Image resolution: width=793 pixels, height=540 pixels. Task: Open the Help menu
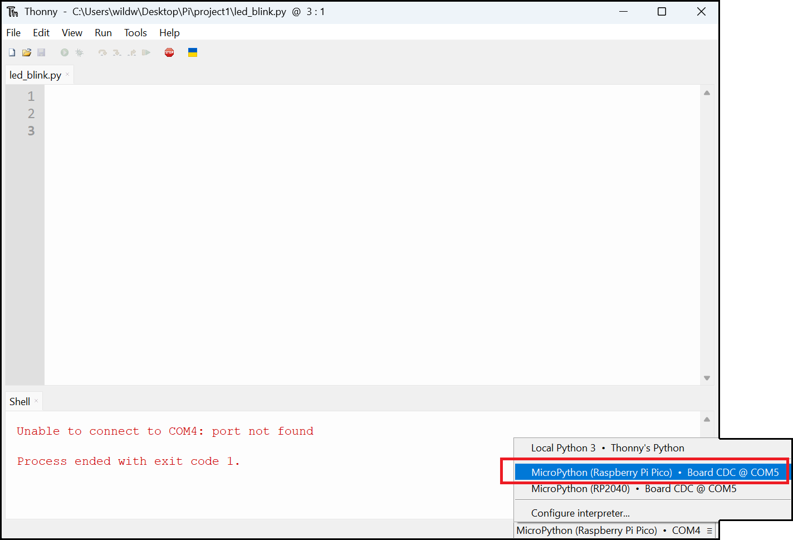tap(169, 33)
